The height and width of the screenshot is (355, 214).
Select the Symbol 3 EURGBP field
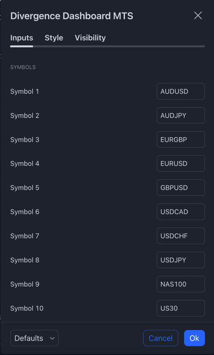(x=181, y=139)
